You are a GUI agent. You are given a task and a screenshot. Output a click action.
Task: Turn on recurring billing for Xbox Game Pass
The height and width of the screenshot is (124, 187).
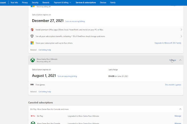(x=67, y=76)
